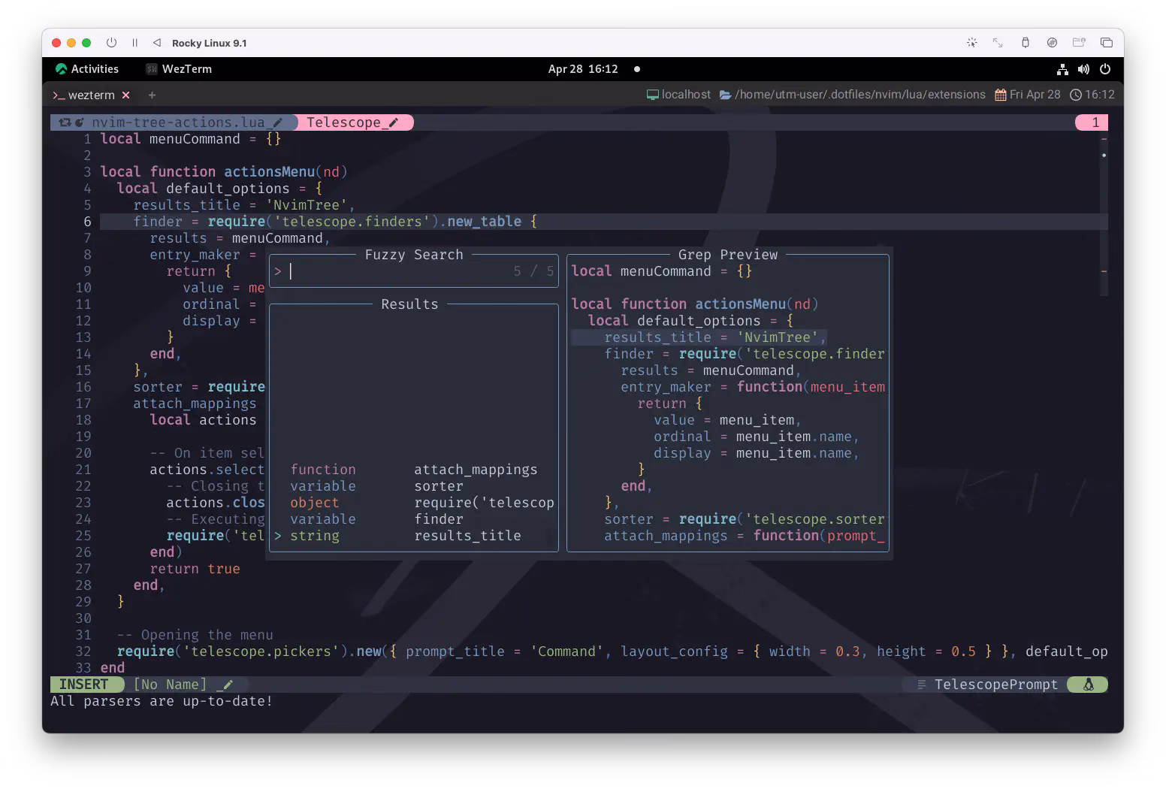
Task: Click the pencil icon on Telescope tab
Action: (x=393, y=122)
